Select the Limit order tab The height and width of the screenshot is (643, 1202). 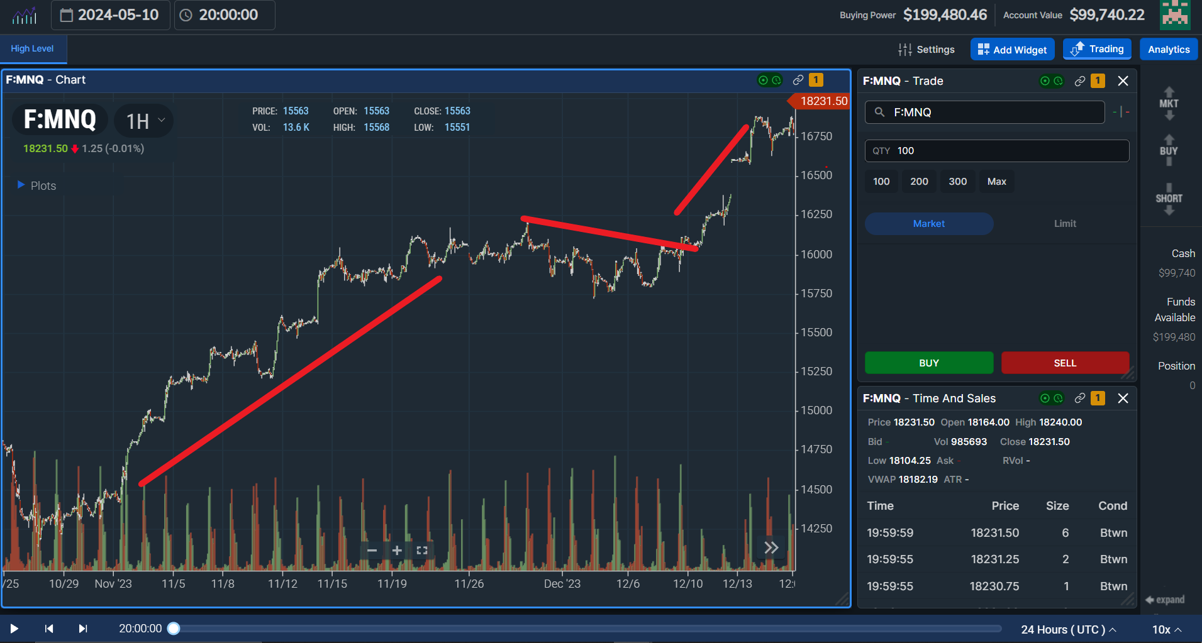(x=1065, y=223)
